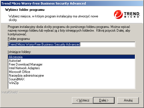Select WinZip in the folders list
This screenshot has height=108, width=144.
tap(71, 83)
